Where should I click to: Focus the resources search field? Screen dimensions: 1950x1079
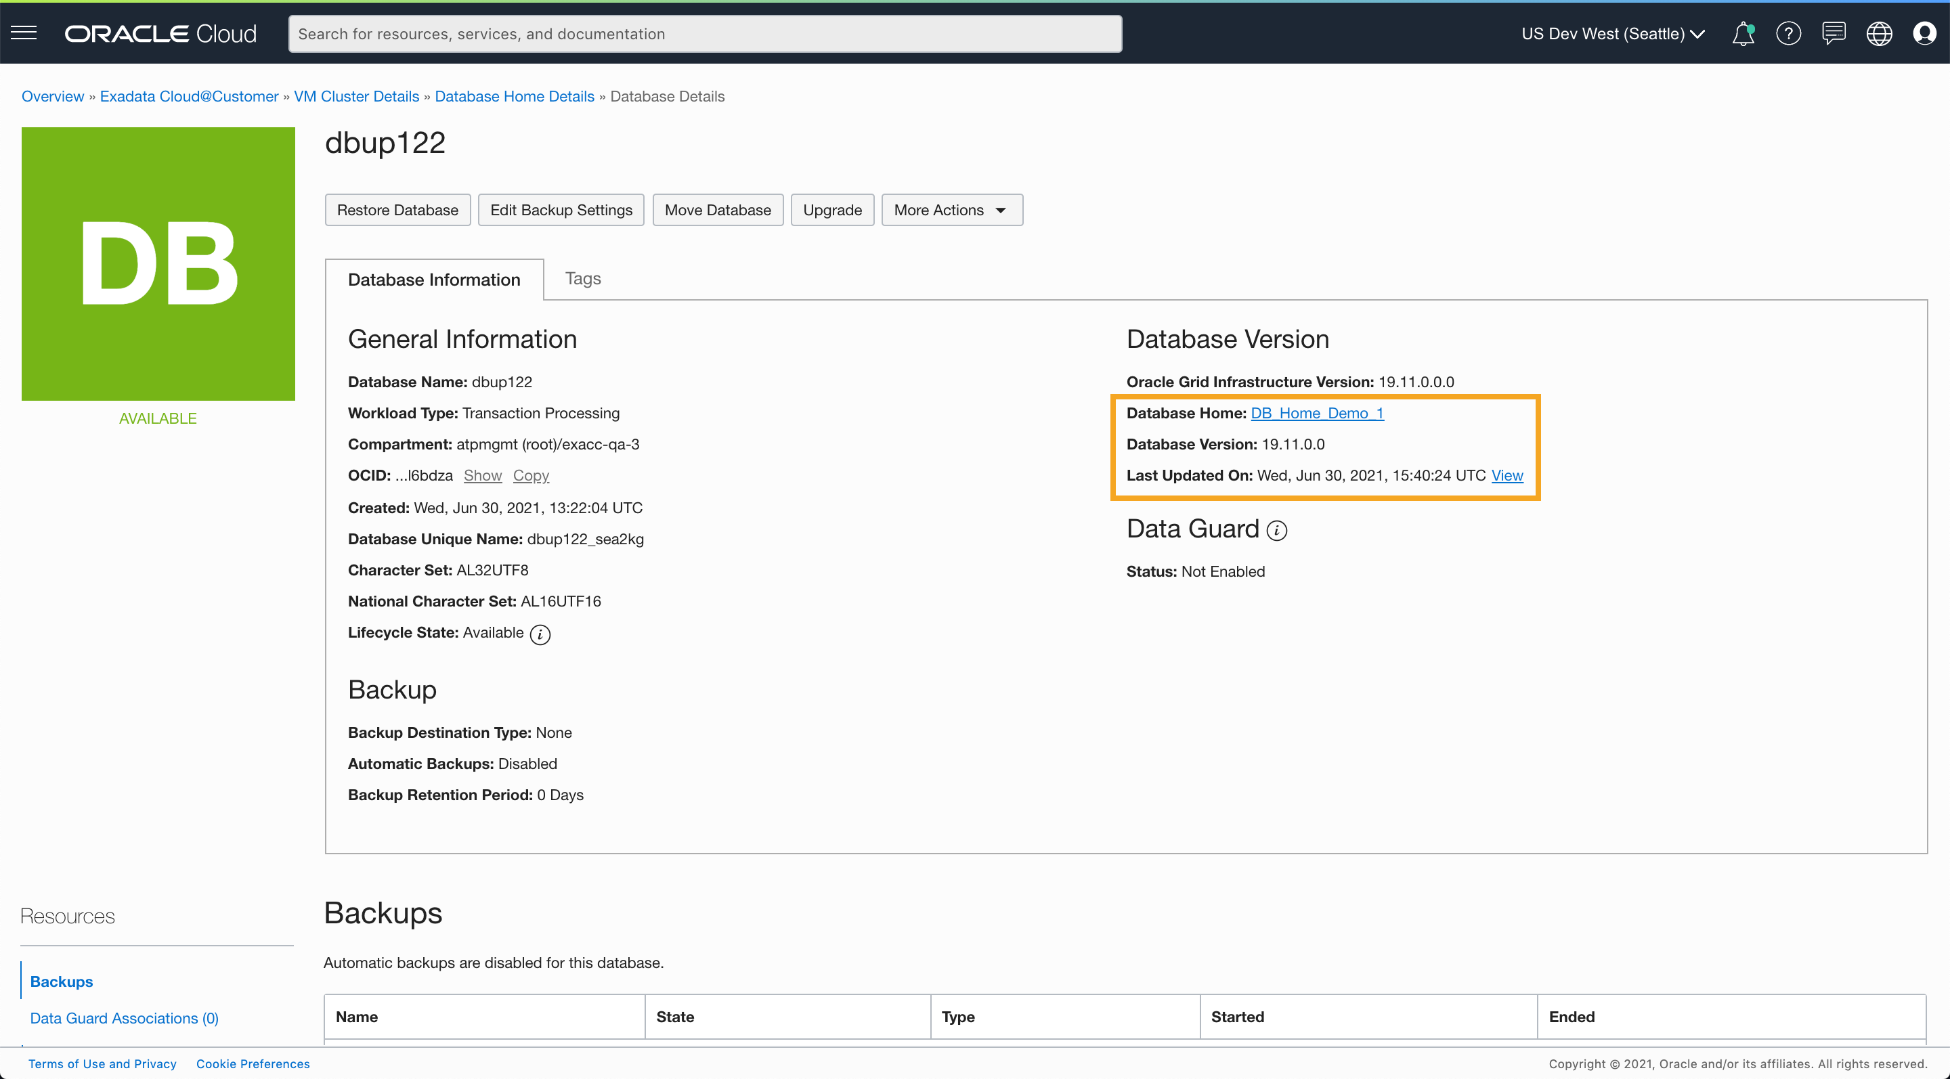[x=704, y=34]
